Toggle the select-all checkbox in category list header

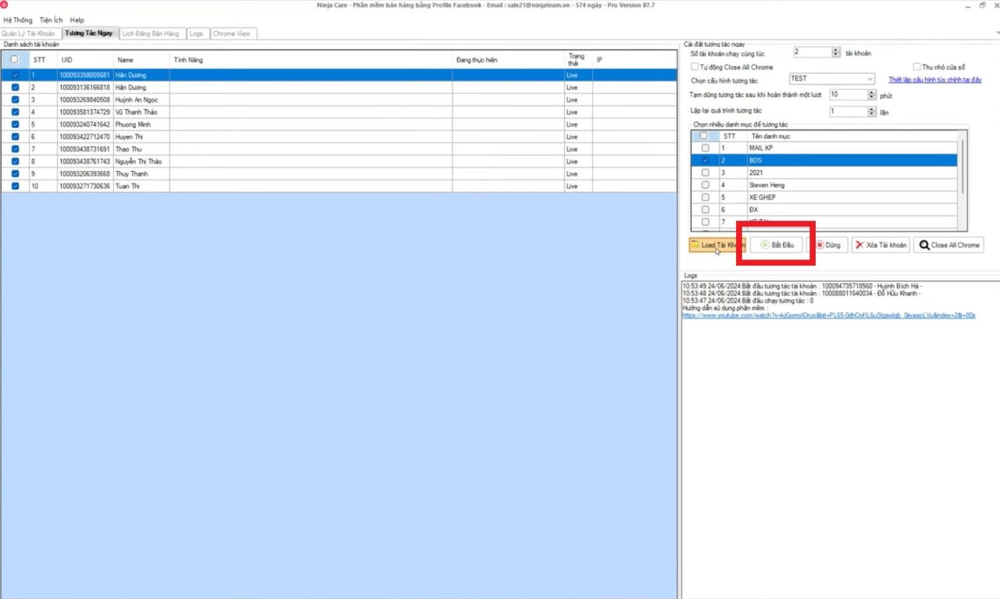click(704, 136)
